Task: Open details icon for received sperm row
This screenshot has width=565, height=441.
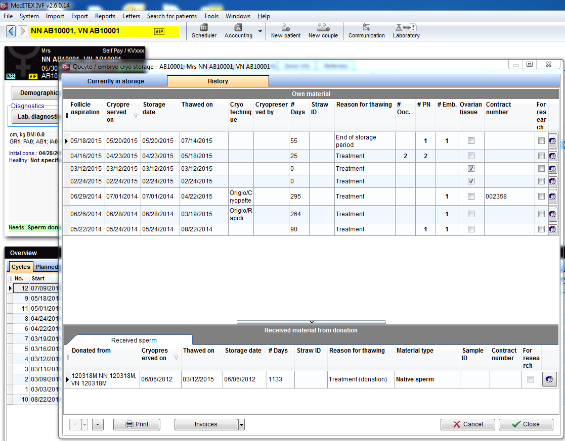Action: (x=549, y=379)
